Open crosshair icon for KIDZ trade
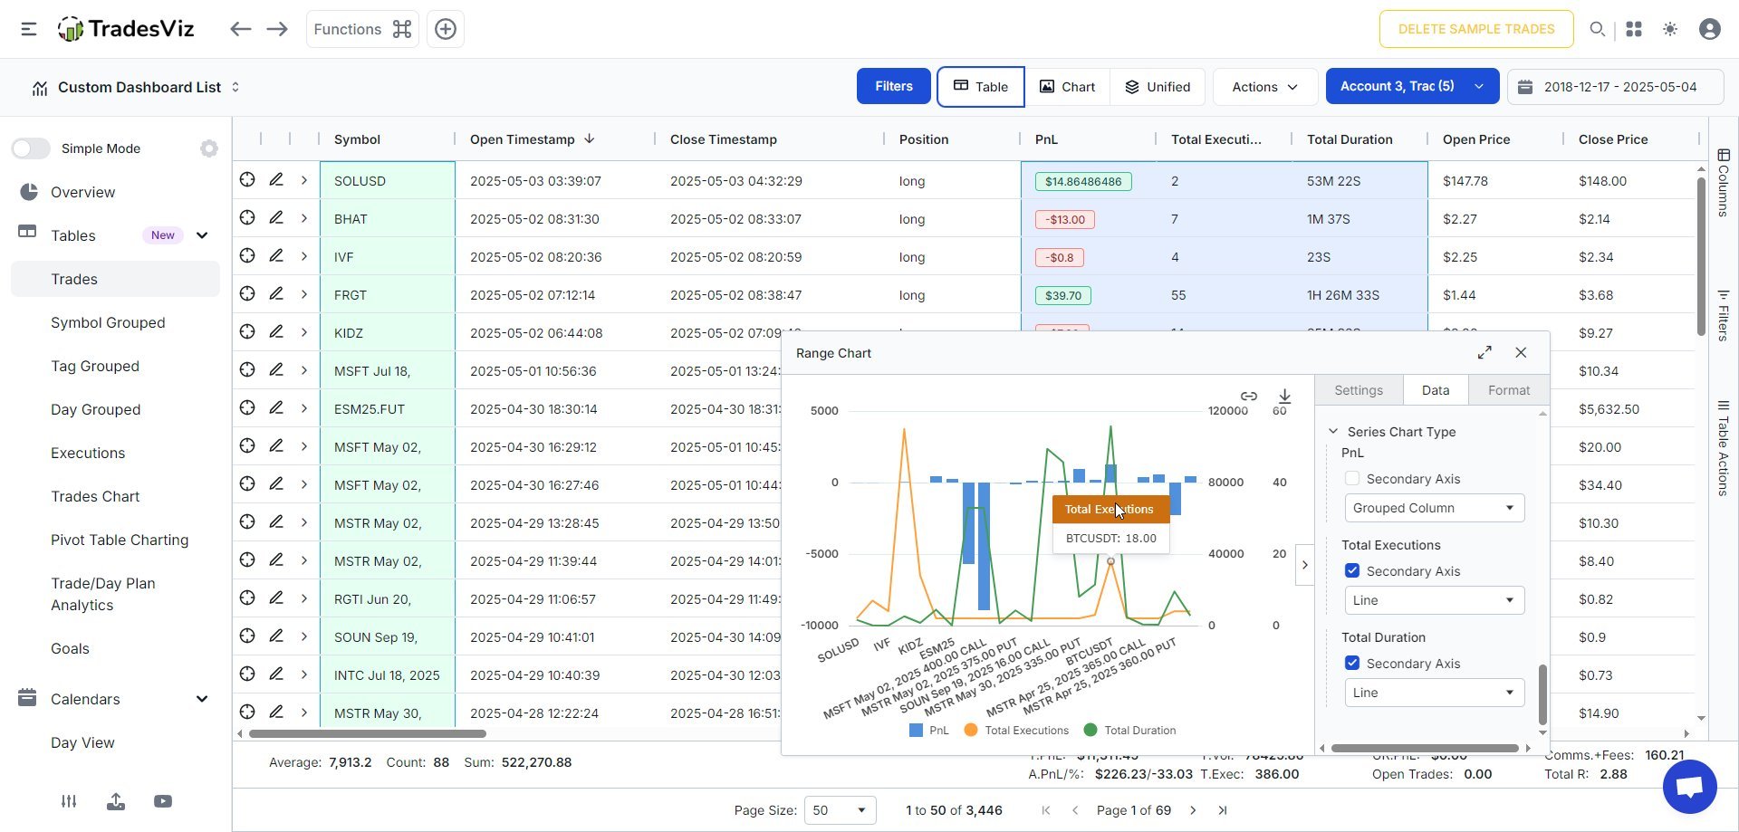 247,332
